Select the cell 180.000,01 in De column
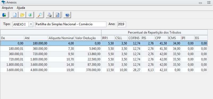Image resolution: width=213 pixels, height=99 pixels. (x=12, y=49)
